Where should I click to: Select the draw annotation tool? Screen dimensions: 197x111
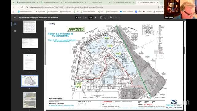point(111,17)
